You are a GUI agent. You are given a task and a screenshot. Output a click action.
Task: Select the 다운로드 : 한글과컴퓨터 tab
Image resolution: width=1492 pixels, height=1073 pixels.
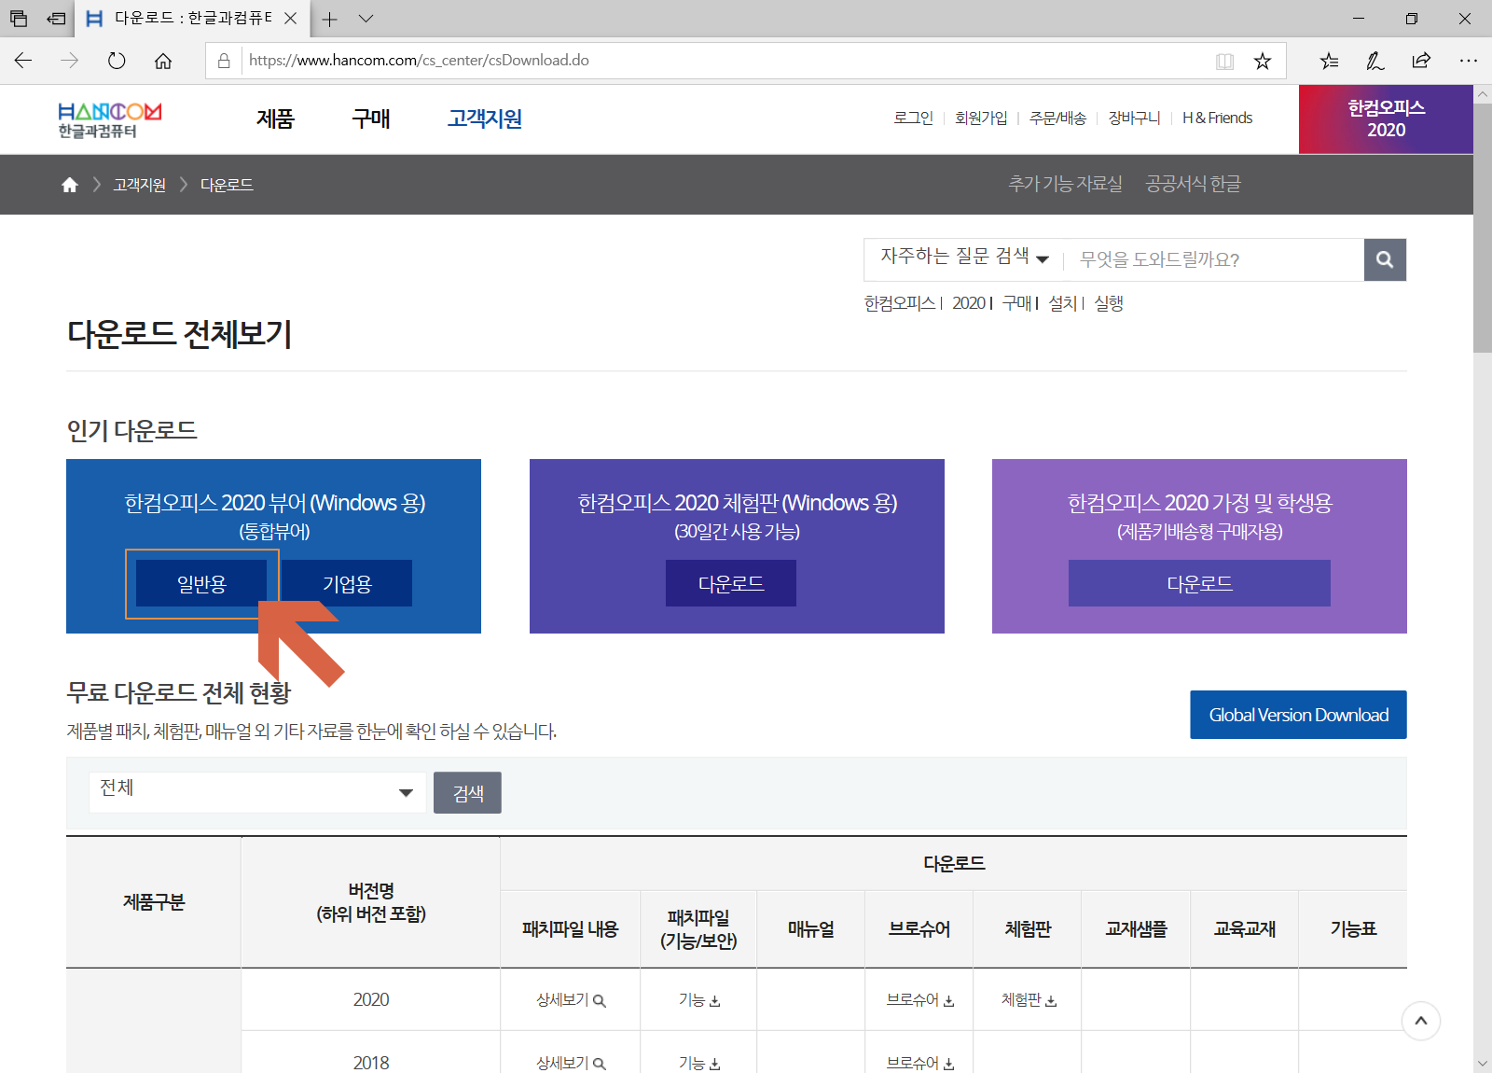pos(192,19)
